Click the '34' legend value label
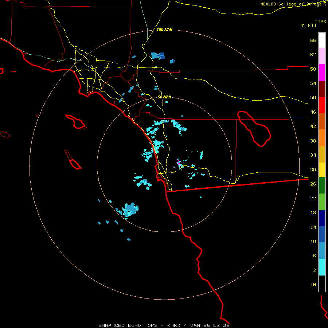 pyautogui.click(x=313, y=155)
